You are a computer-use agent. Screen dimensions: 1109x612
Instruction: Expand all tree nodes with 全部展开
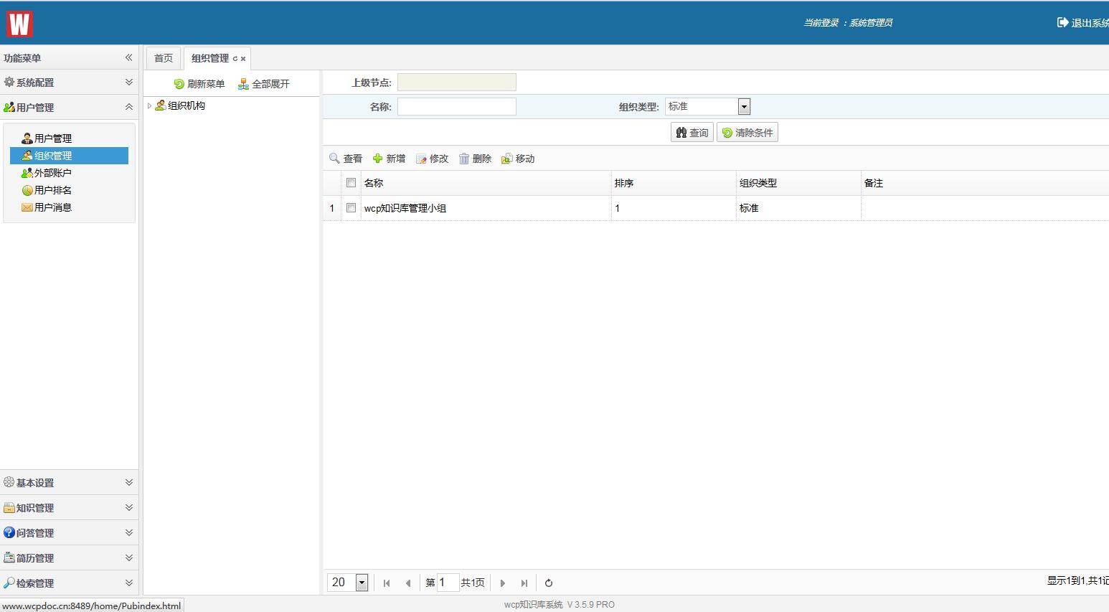point(264,84)
